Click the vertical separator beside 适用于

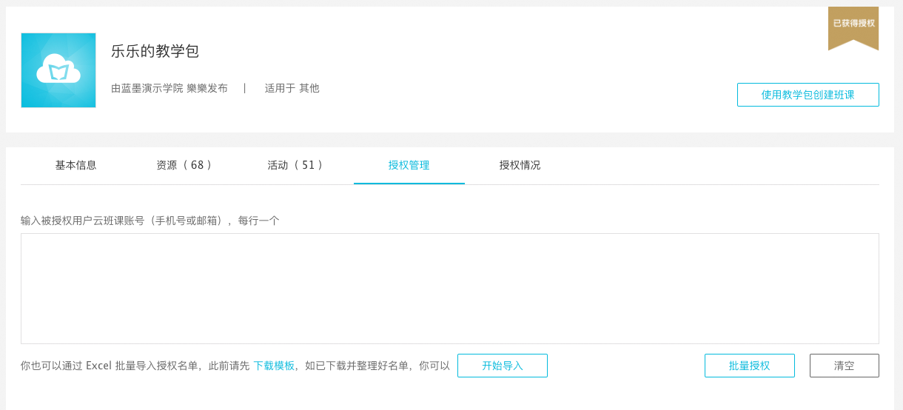(x=245, y=88)
